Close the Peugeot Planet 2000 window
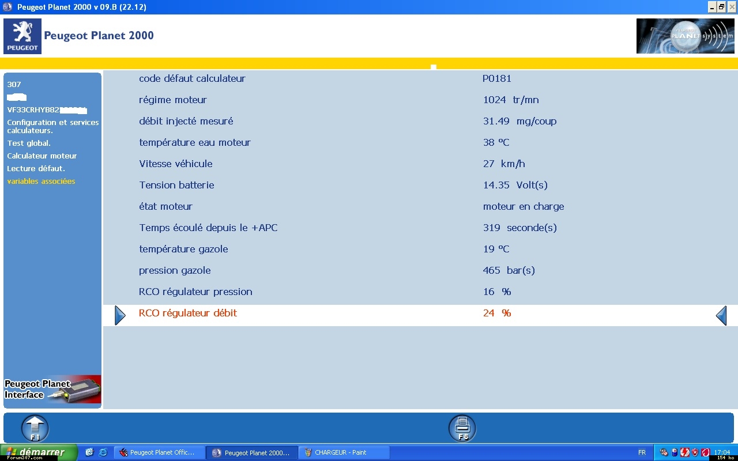 coord(732,7)
